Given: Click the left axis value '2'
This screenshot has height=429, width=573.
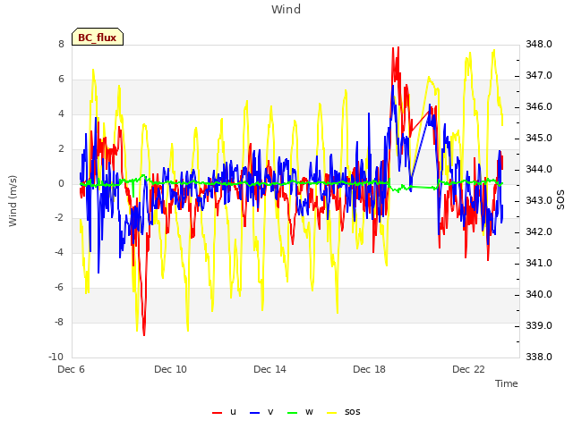Looking at the screenshot, I should [x=61, y=149].
